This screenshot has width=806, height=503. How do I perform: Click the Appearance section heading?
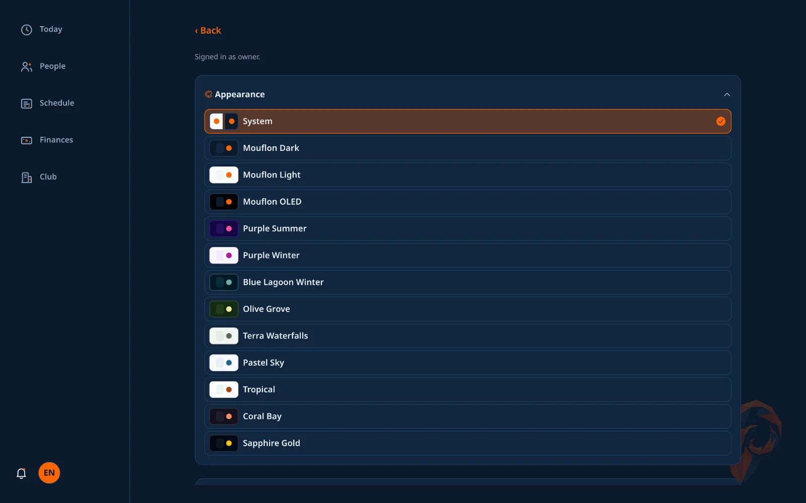point(240,94)
